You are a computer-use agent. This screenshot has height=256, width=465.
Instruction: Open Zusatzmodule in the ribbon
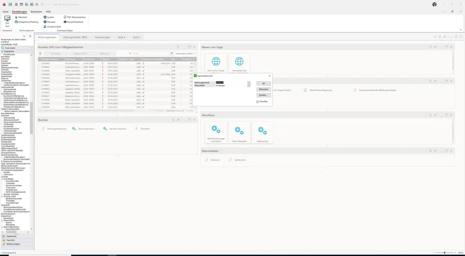click(52, 26)
